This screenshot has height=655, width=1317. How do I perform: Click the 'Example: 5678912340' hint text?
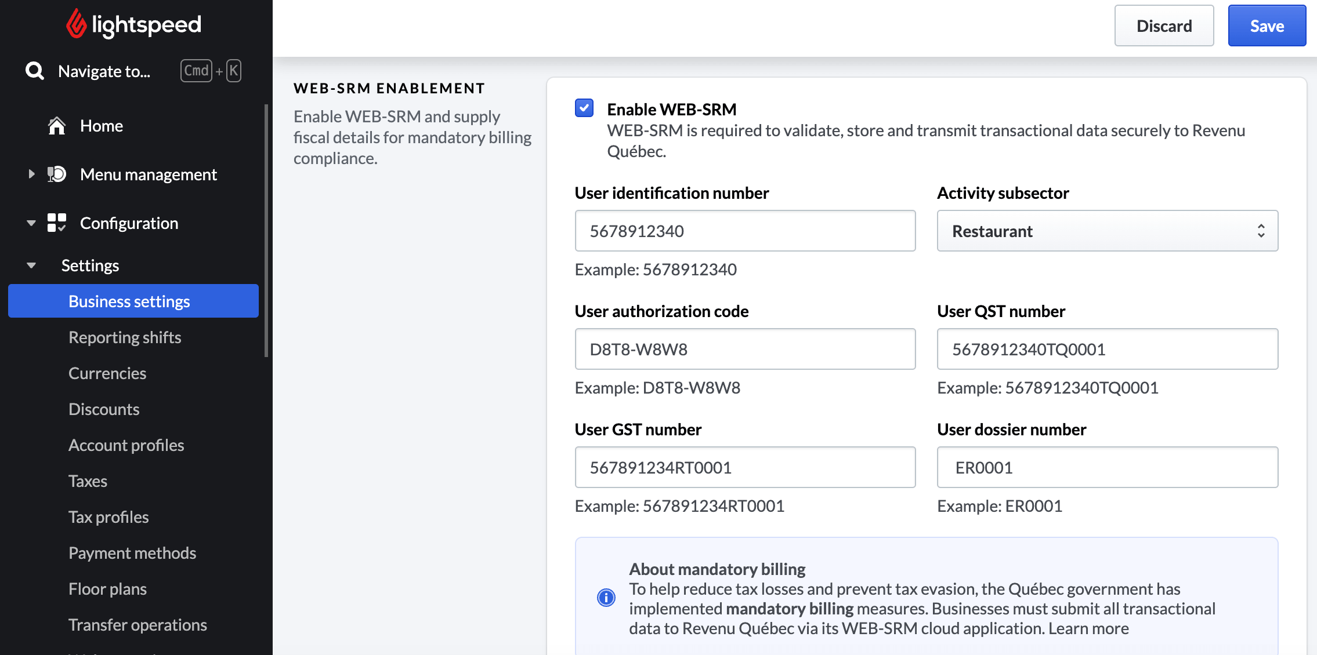[656, 270]
